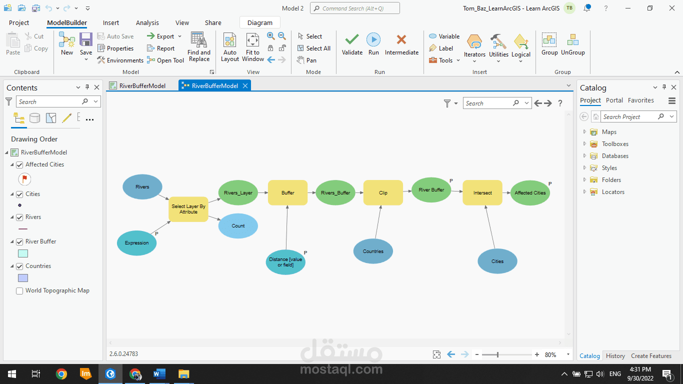Open the Analysis ribbon tab
This screenshot has width=683, height=384.
point(147,23)
